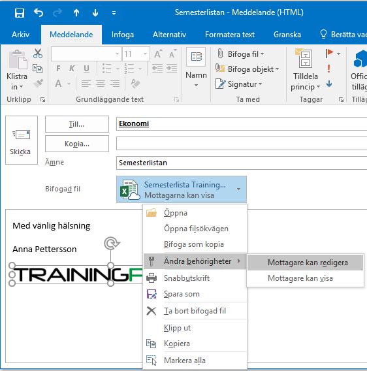Mark message as high importance
This screenshot has height=371, width=367.
click(x=328, y=69)
